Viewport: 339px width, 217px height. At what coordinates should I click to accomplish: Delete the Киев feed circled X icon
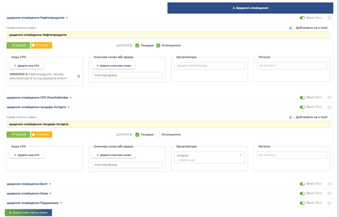coord(329,193)
